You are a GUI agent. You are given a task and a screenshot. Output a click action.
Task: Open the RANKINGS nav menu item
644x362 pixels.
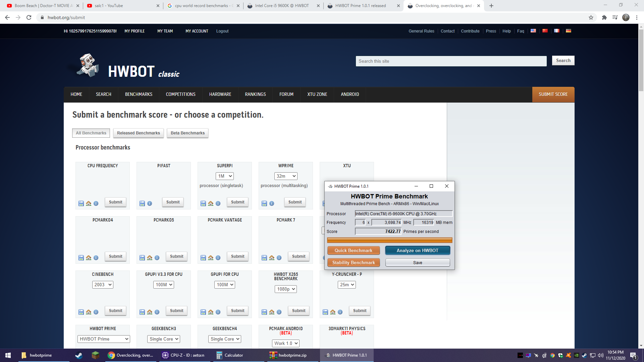tap(255, 94)
